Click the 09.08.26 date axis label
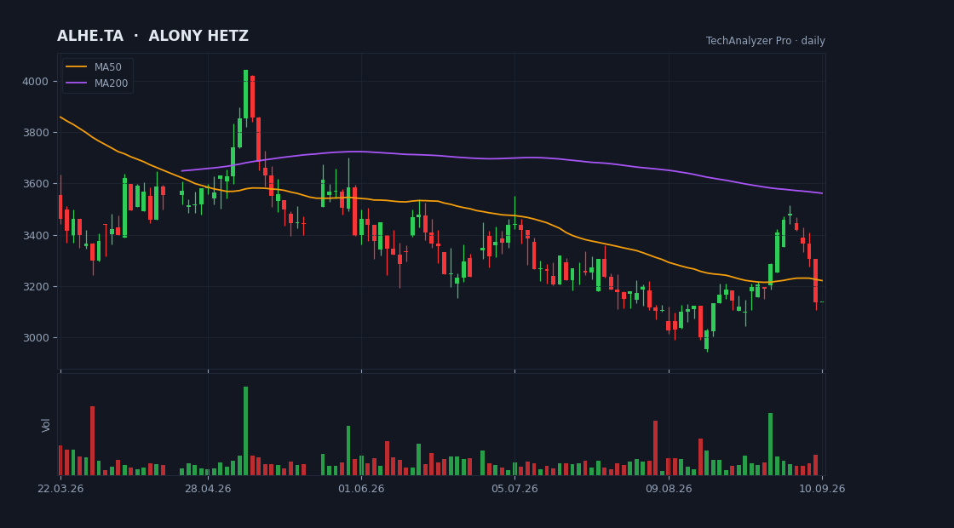The image size is (954, 528). click(669, 489)
